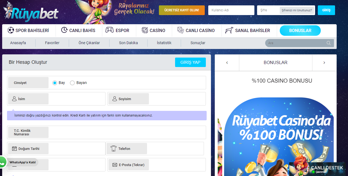Click the search magnifier icon
The image size is (348, 176).
[x=329, y=43]
